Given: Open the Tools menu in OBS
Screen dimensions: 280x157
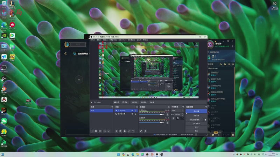Looking at the screenshot, I should pyautogui.click(x=140, y=40).
